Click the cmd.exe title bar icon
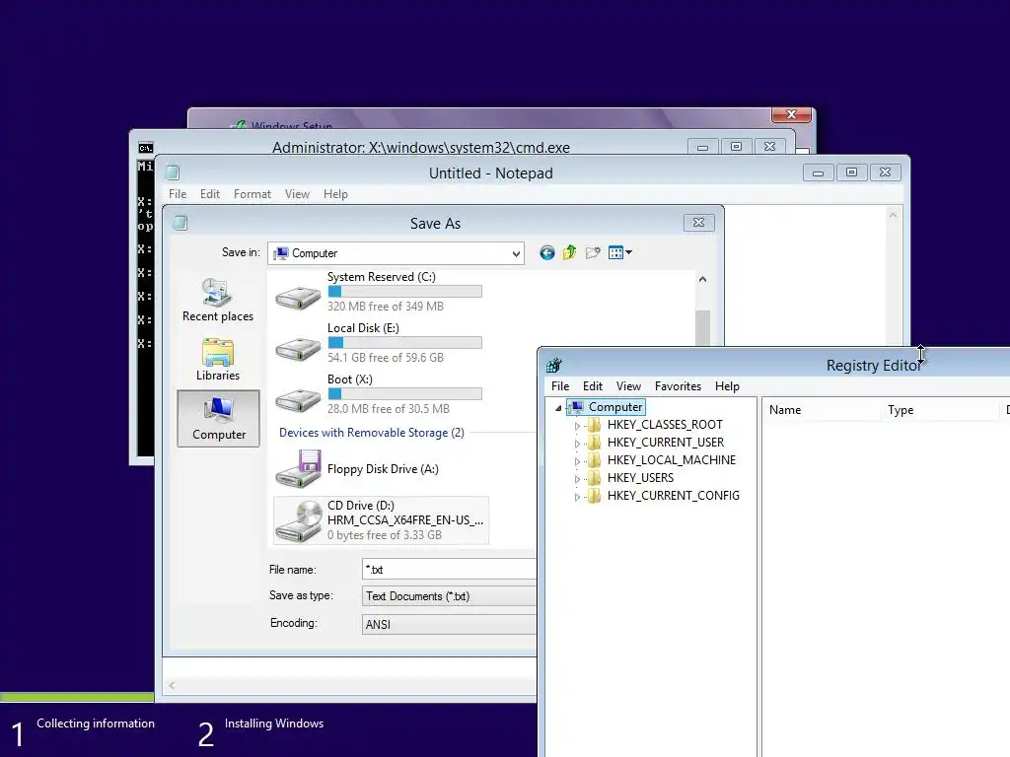The image size is (1010, 757). click(146, 148)
